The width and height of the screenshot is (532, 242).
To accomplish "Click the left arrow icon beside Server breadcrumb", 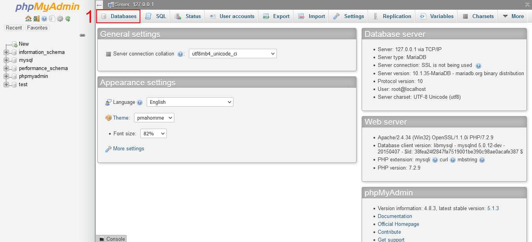I will (99, 5).
